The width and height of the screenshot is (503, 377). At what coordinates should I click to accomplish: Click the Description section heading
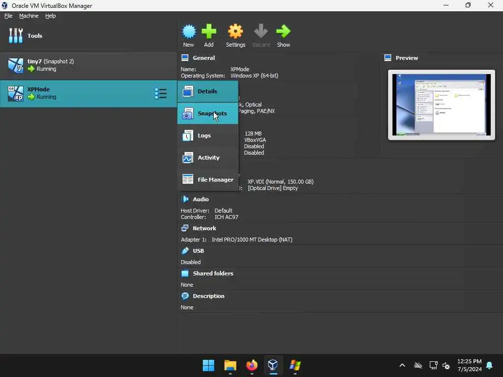pyautogui.click(x=208, y=296)
